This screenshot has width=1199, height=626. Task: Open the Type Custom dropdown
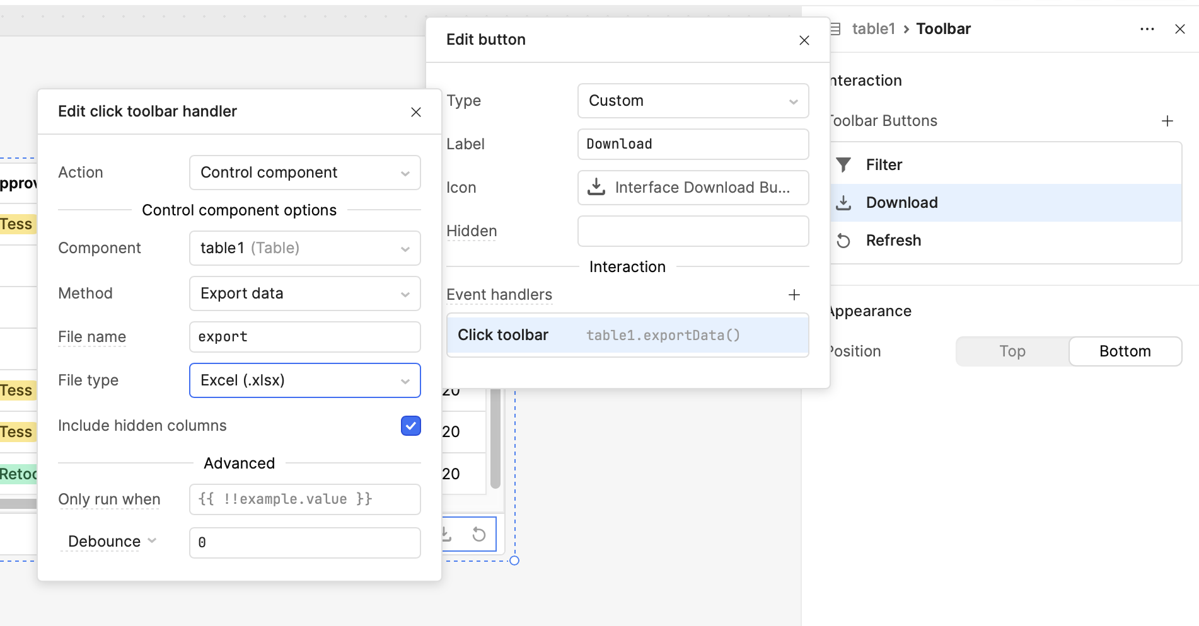pyautogui.click(x=693, y=101)
